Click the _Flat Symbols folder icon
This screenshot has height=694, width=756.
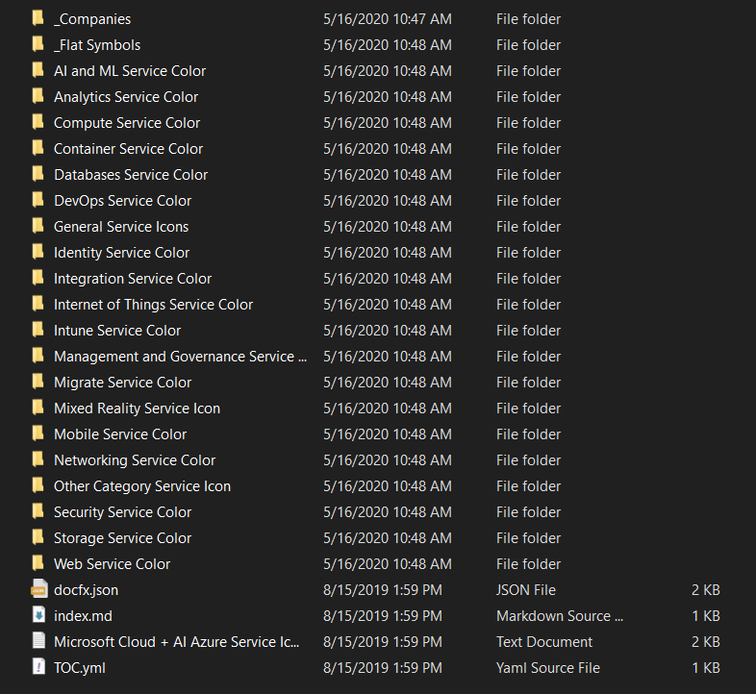point(38,44)
